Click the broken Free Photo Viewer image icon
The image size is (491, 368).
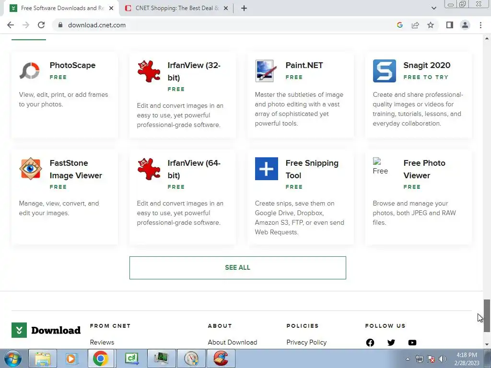pyautogui.click(x=380, y=166)
